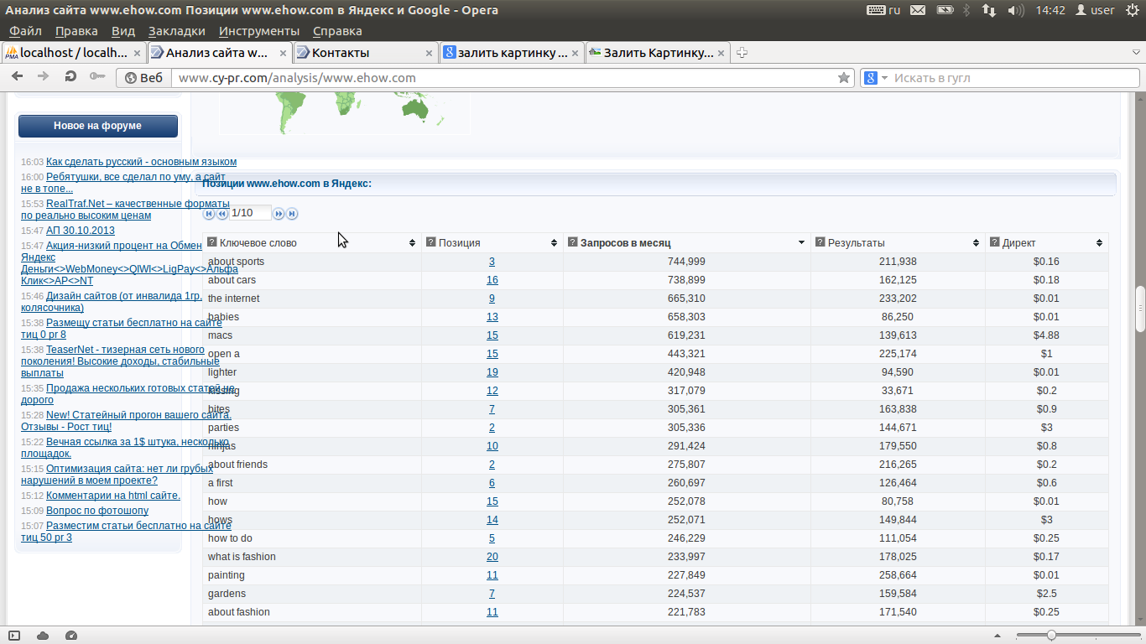1146x644 pixels.
Task: Open the new tab plus button
Action: coord(742,53)
